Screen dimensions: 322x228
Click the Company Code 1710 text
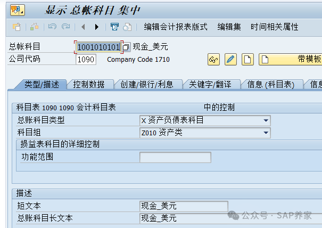138,60
